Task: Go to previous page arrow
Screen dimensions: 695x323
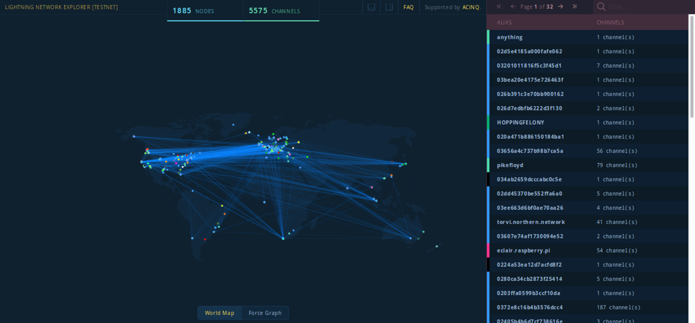Action: (513, 7)
